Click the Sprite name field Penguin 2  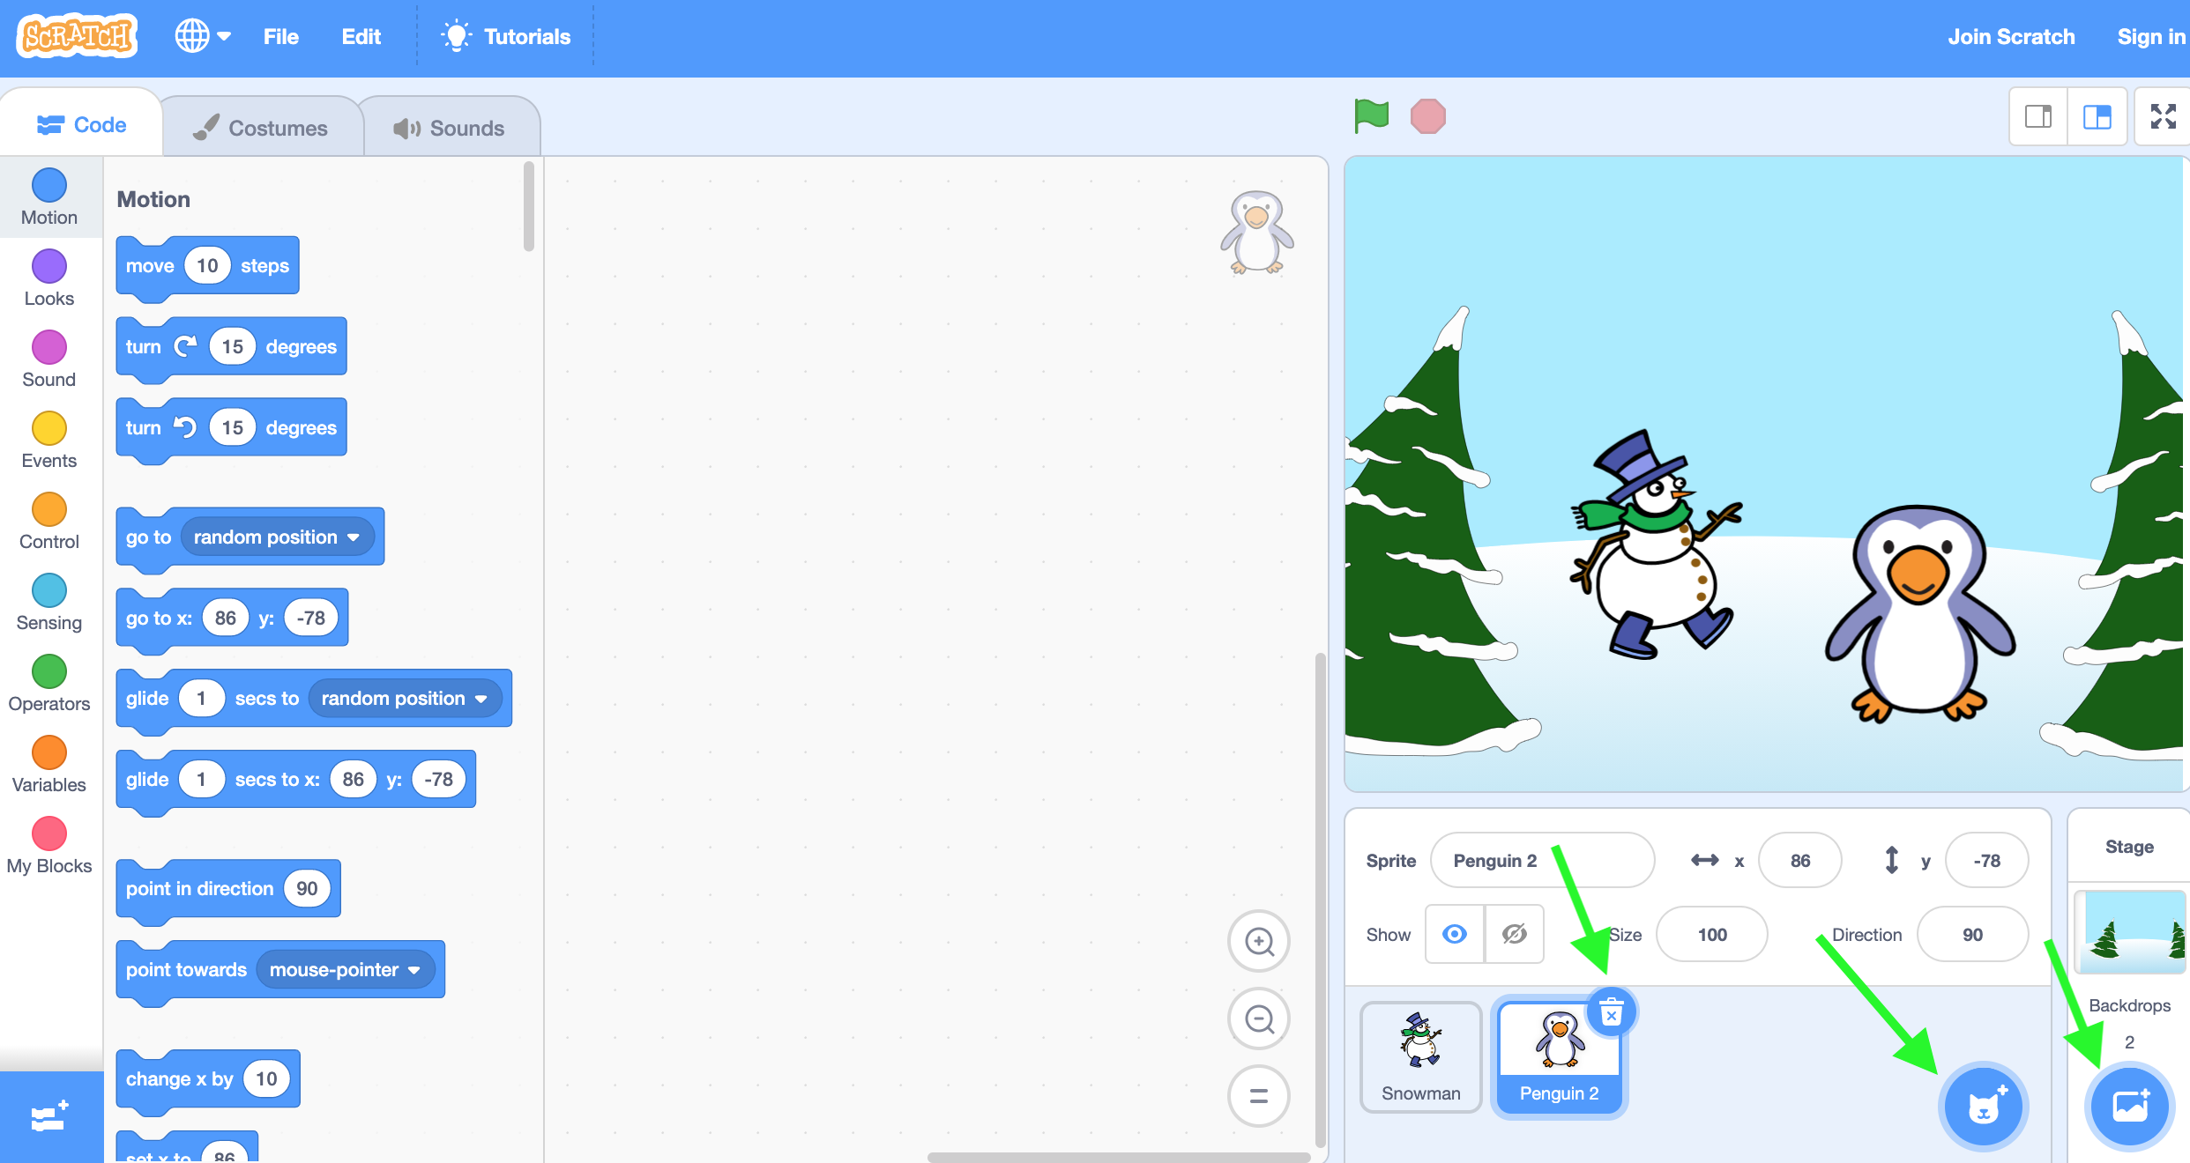1542,860
